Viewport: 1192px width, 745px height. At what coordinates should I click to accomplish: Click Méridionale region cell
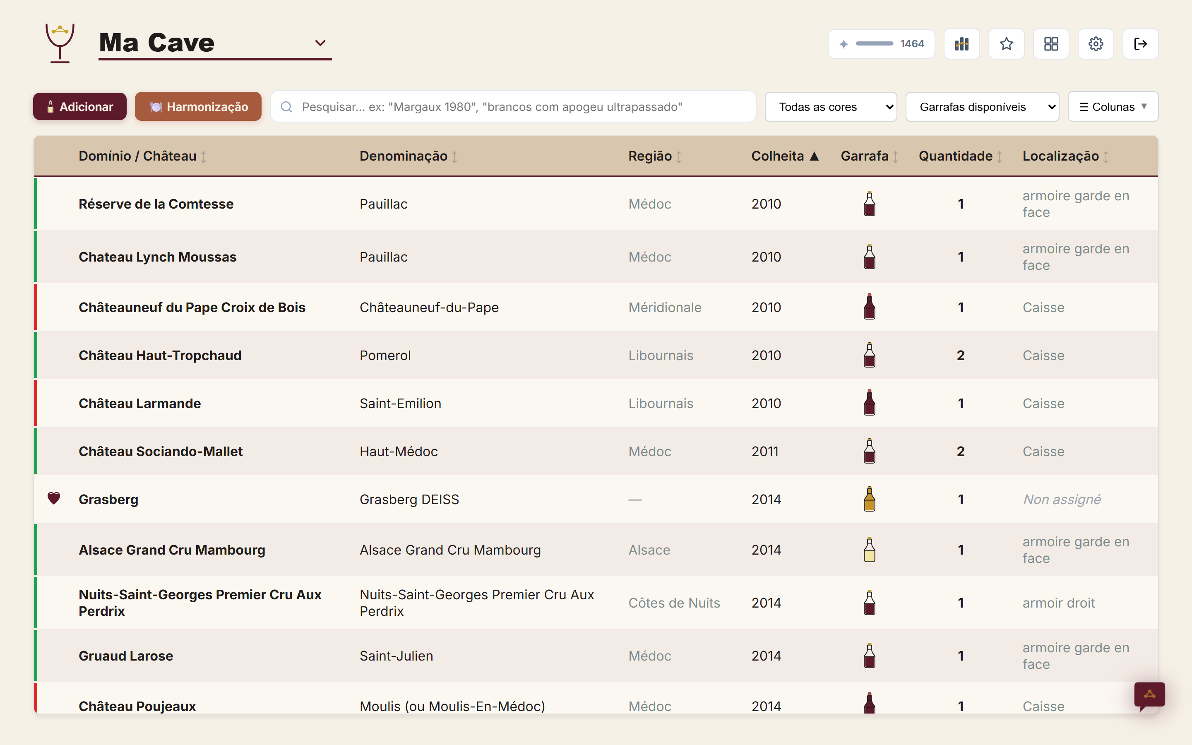(665, 307)
